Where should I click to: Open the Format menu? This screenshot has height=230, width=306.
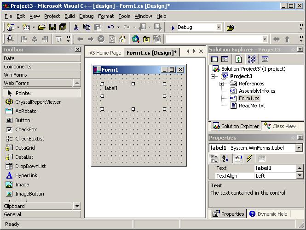[x=106, y=16]
